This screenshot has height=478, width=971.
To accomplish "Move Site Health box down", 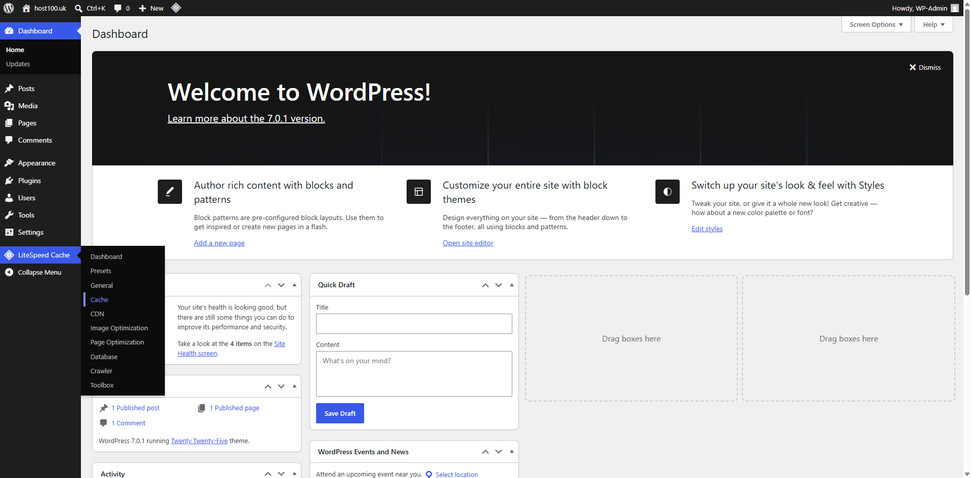I will click(x=281, y=285).
